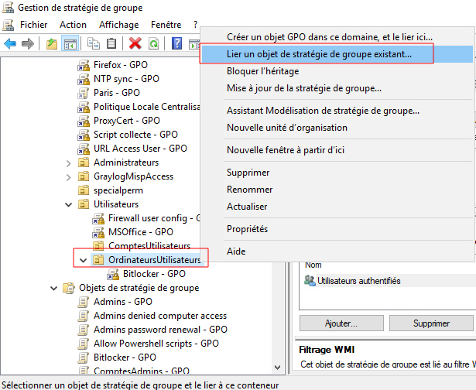Collapse the Objets de stratégie de groupe node
Viewport: 476px width, 390px height.
[x=53, y=288]
